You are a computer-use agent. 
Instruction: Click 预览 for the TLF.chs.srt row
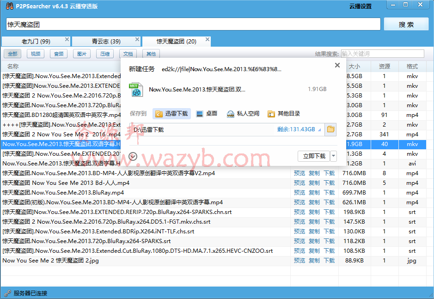pos(300,232)
